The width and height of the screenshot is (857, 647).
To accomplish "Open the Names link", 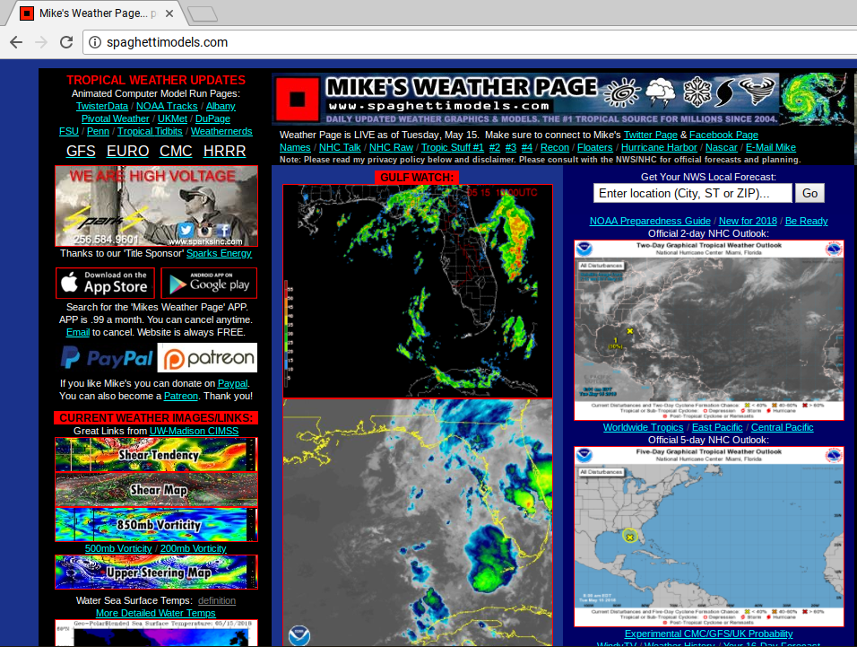I will point(295,147).
